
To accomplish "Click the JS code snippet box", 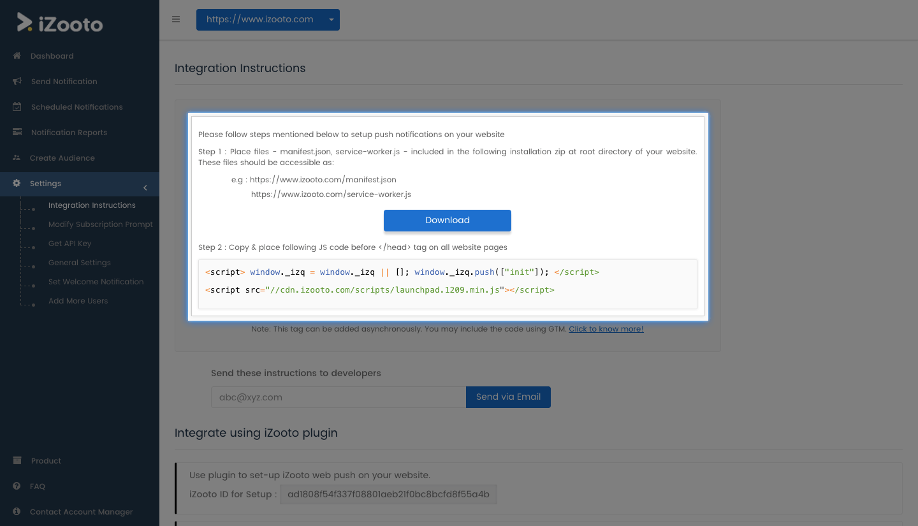I will pos(448,284).
